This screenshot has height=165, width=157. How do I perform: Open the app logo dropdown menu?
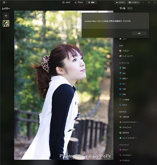(x=5, y=2)
